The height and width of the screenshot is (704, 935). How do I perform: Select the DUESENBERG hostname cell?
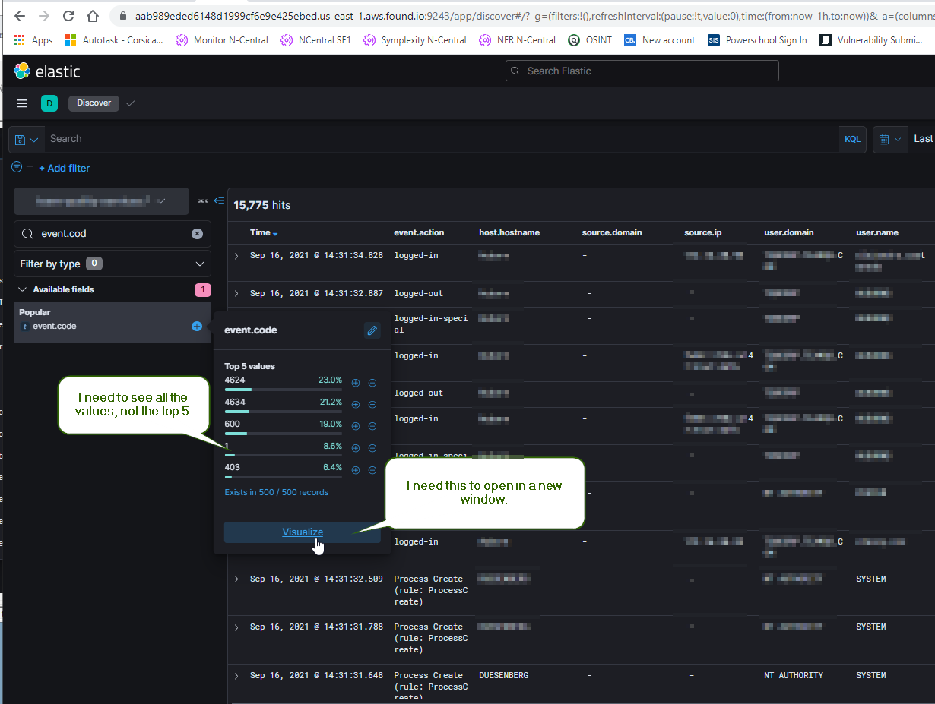click(x=503, y=675)
